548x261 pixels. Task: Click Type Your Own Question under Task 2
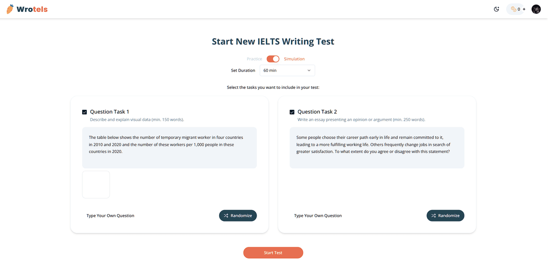[x=318, y=215]
